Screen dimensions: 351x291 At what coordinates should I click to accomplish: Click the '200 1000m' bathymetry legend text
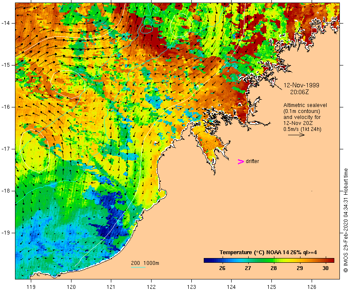(145, 263)
